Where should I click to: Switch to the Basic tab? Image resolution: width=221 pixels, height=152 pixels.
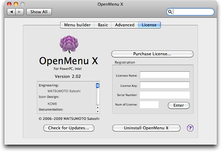103,25
